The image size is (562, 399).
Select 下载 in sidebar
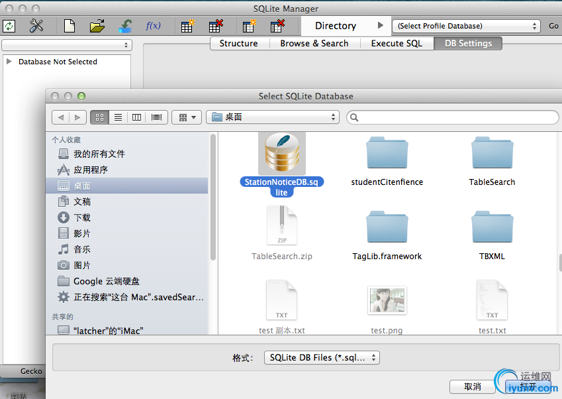click(127, 217)
